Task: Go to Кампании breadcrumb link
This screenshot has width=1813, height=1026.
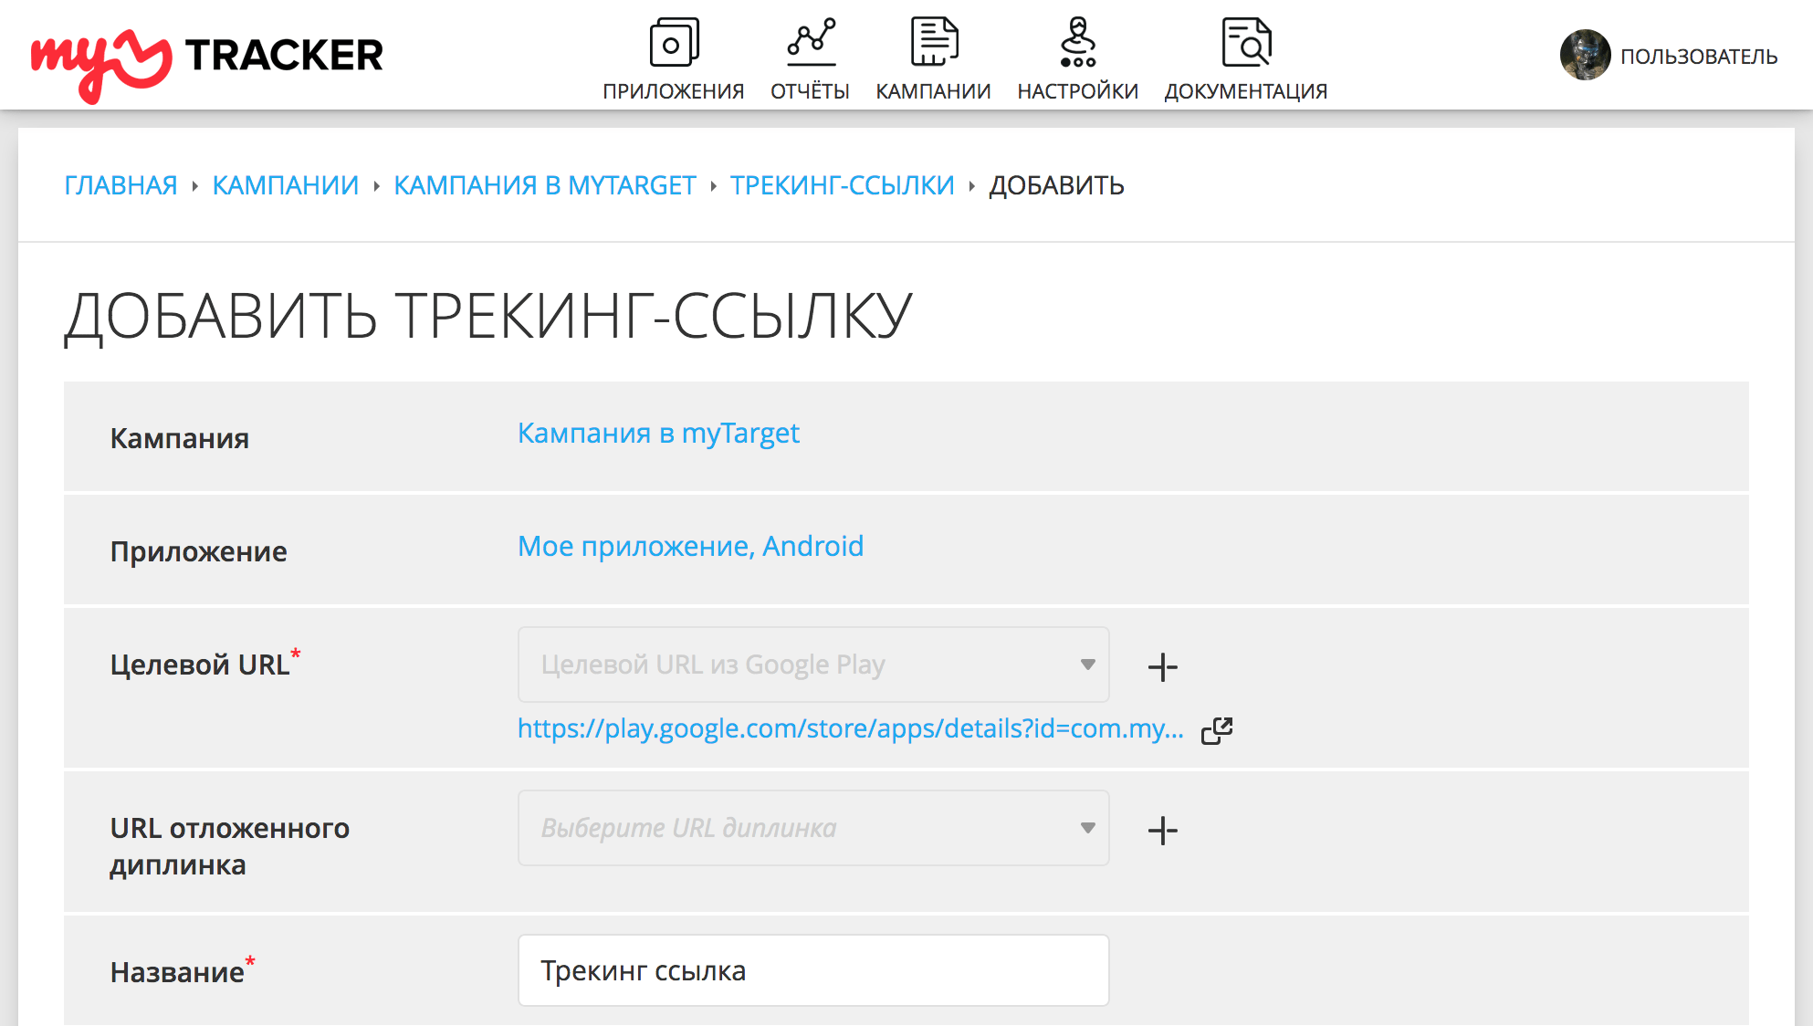Action: (x=285, y=185)
